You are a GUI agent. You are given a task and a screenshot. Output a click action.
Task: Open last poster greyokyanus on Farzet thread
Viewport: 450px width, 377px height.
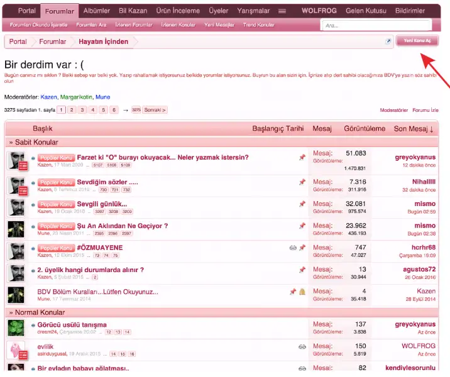click(415, 157)
